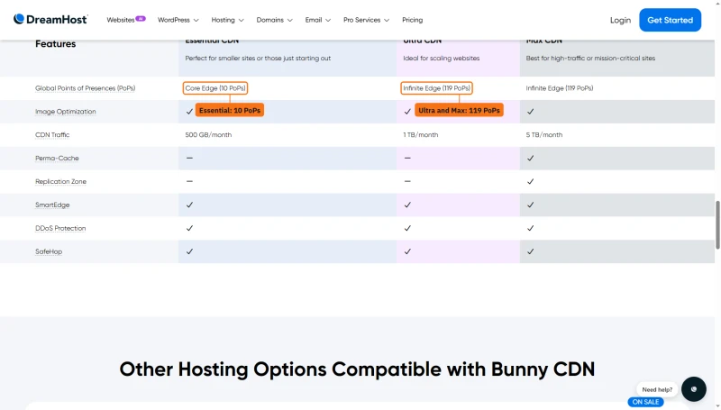
Task: Click the SmartEdge feature label
Action: click(x=52, y=205)
